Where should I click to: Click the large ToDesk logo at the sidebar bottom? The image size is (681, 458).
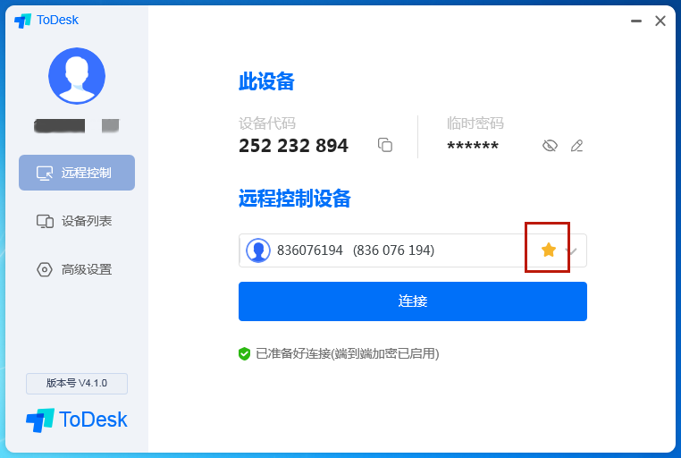point(77,420)
